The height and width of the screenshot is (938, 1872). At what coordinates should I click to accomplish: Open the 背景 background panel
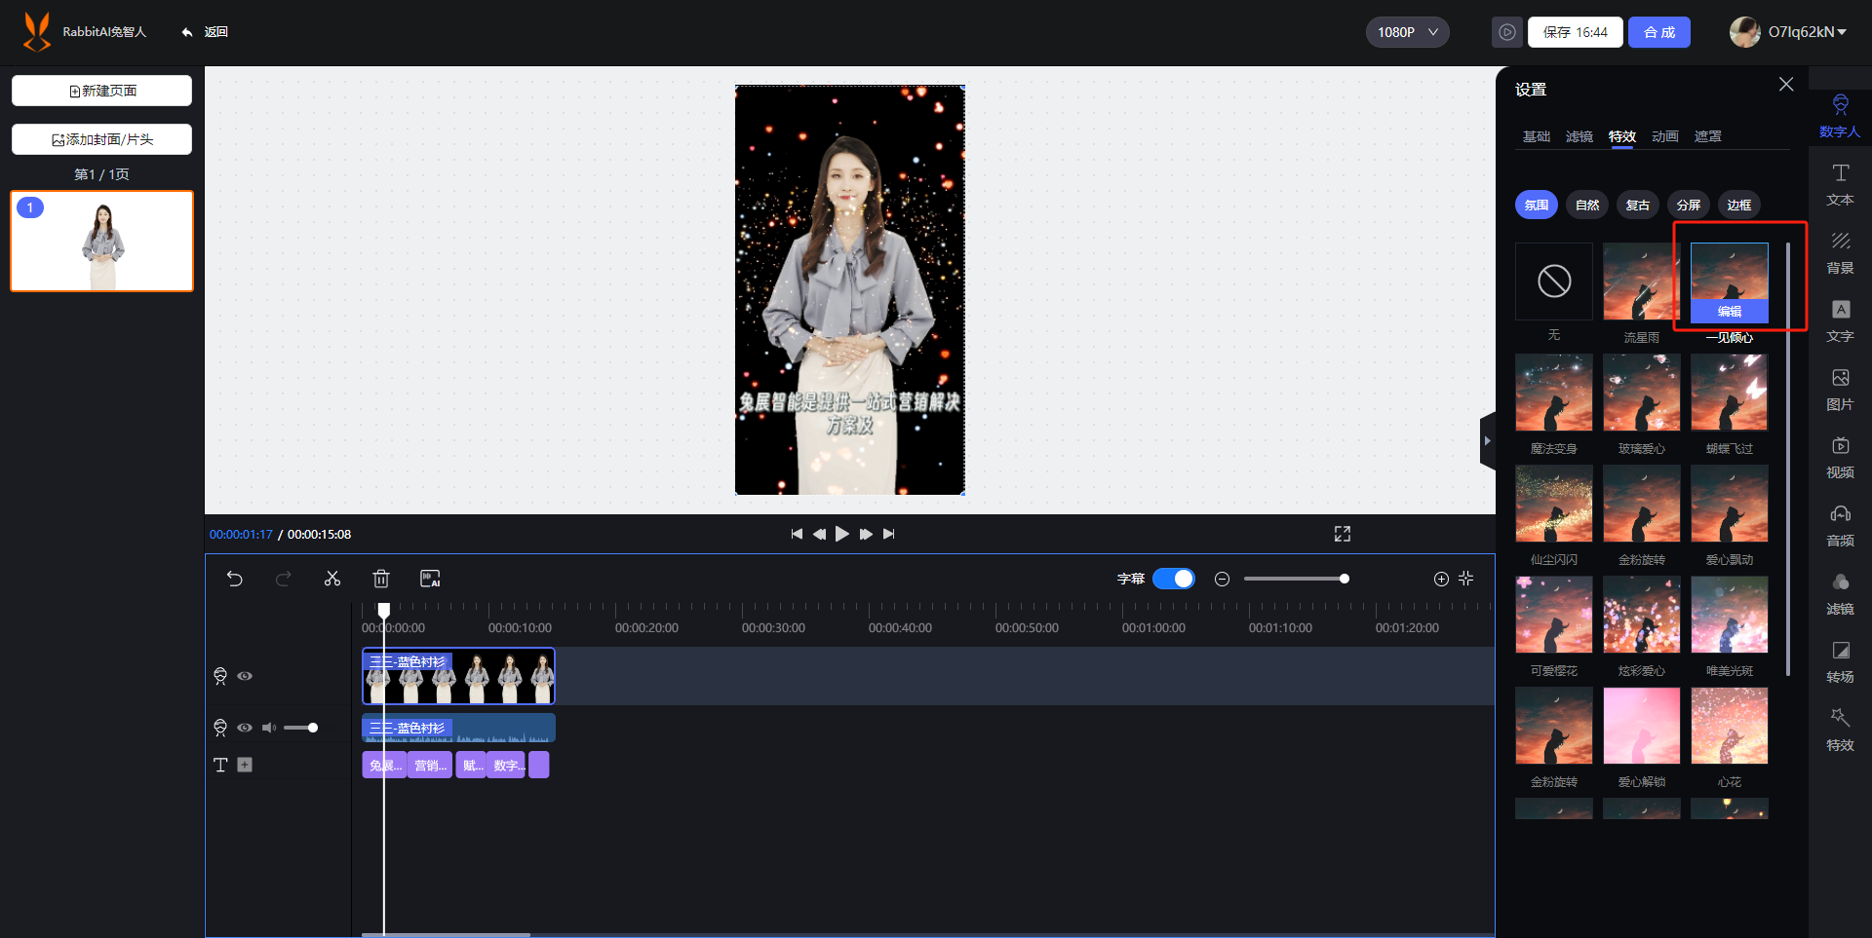click(x=1840, y=252)
